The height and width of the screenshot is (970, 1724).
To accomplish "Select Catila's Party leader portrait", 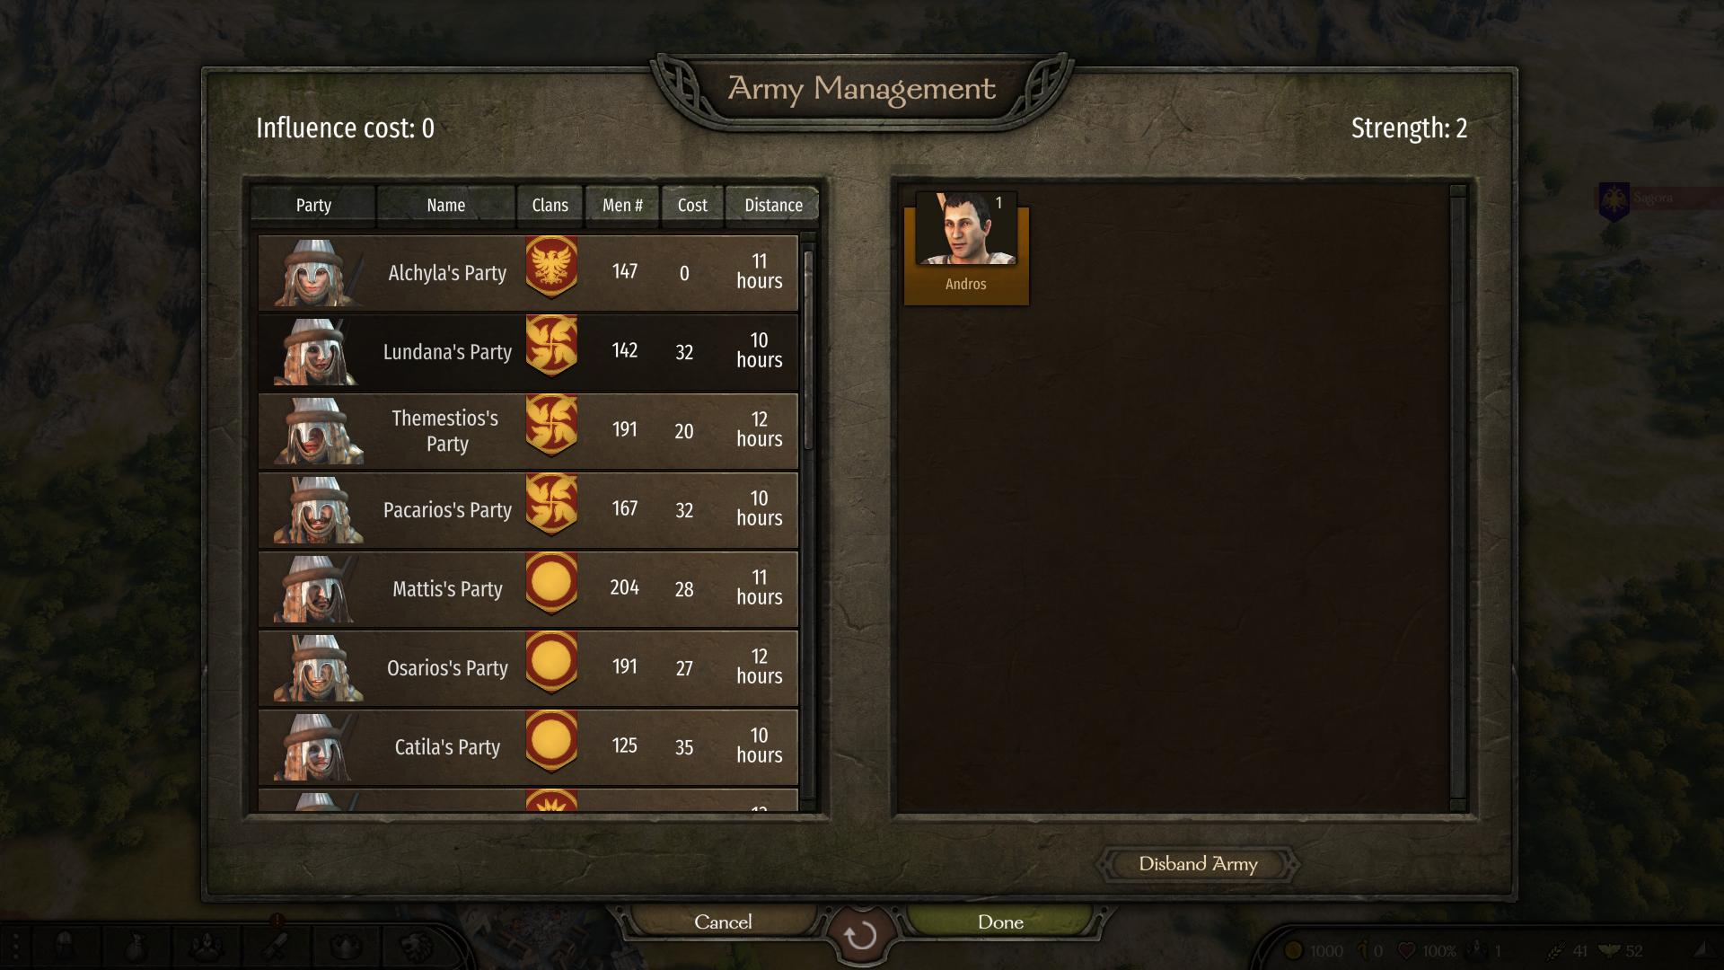I will point(317,747).
